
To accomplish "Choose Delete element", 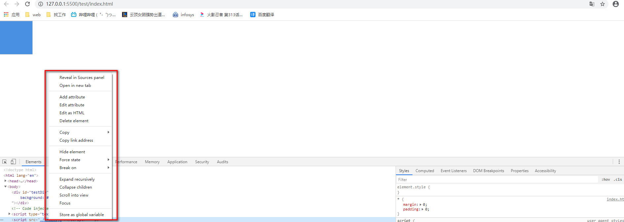I will click(81, 121).
